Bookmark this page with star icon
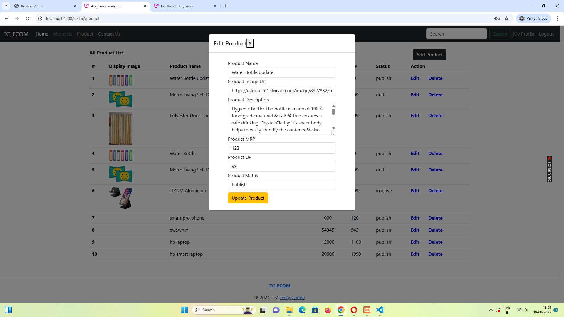The image size is (564, 317). click(506, 18)
